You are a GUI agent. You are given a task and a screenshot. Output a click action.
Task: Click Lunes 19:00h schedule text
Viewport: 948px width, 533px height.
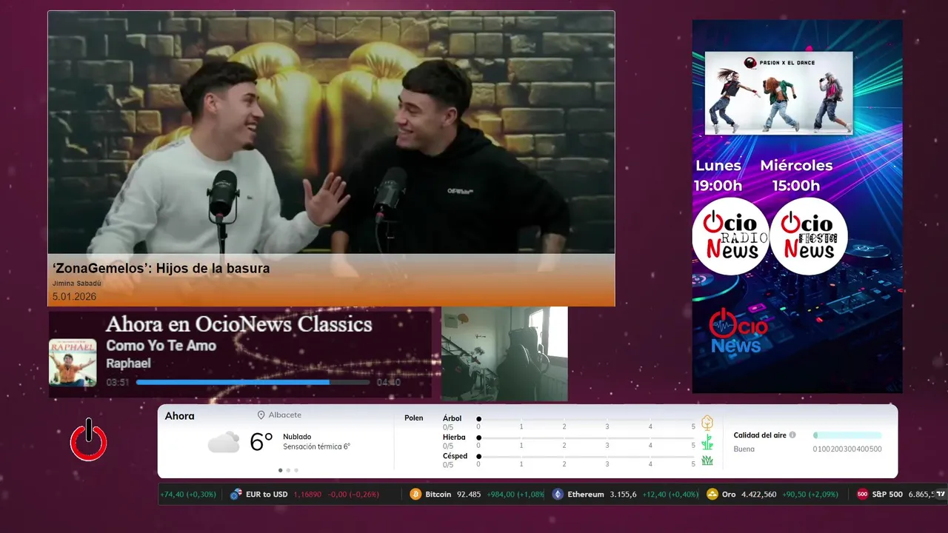pos(718,175)
